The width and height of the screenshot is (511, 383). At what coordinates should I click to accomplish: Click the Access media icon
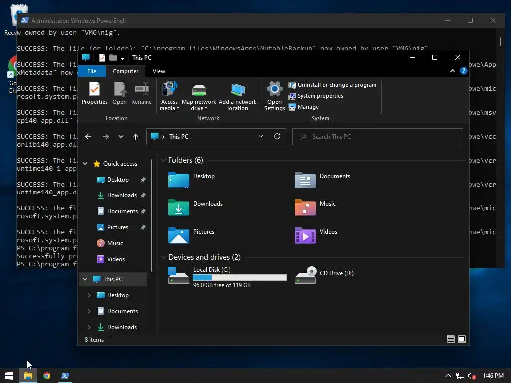[170, 96]
